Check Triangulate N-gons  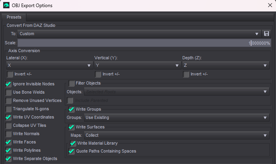coord(9,109)
